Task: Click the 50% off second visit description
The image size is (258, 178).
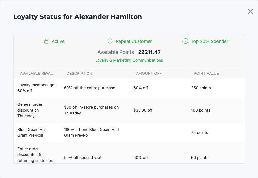Action: [x=83, y=158]
